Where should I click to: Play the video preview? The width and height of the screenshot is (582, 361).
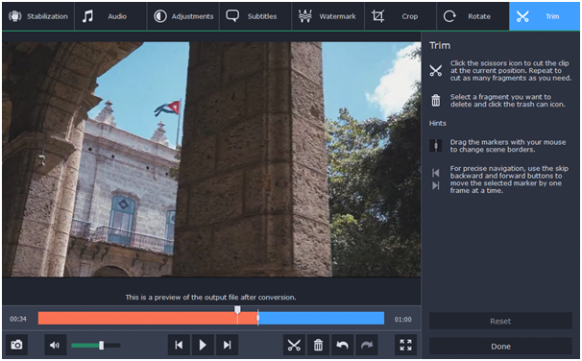[x=203, y=345]
